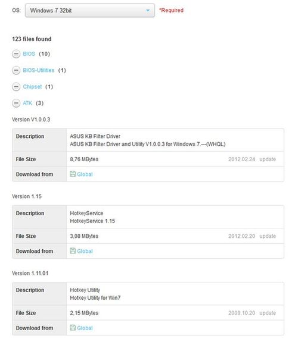Download HotkeyService 1.15 via Global link

(x=85, y=251)
